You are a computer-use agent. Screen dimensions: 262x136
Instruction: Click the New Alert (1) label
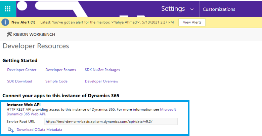23,22
